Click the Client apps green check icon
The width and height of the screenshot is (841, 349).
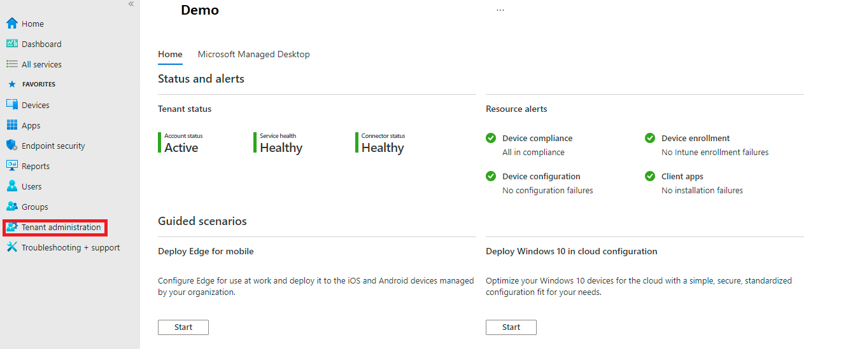click(650, 176)
